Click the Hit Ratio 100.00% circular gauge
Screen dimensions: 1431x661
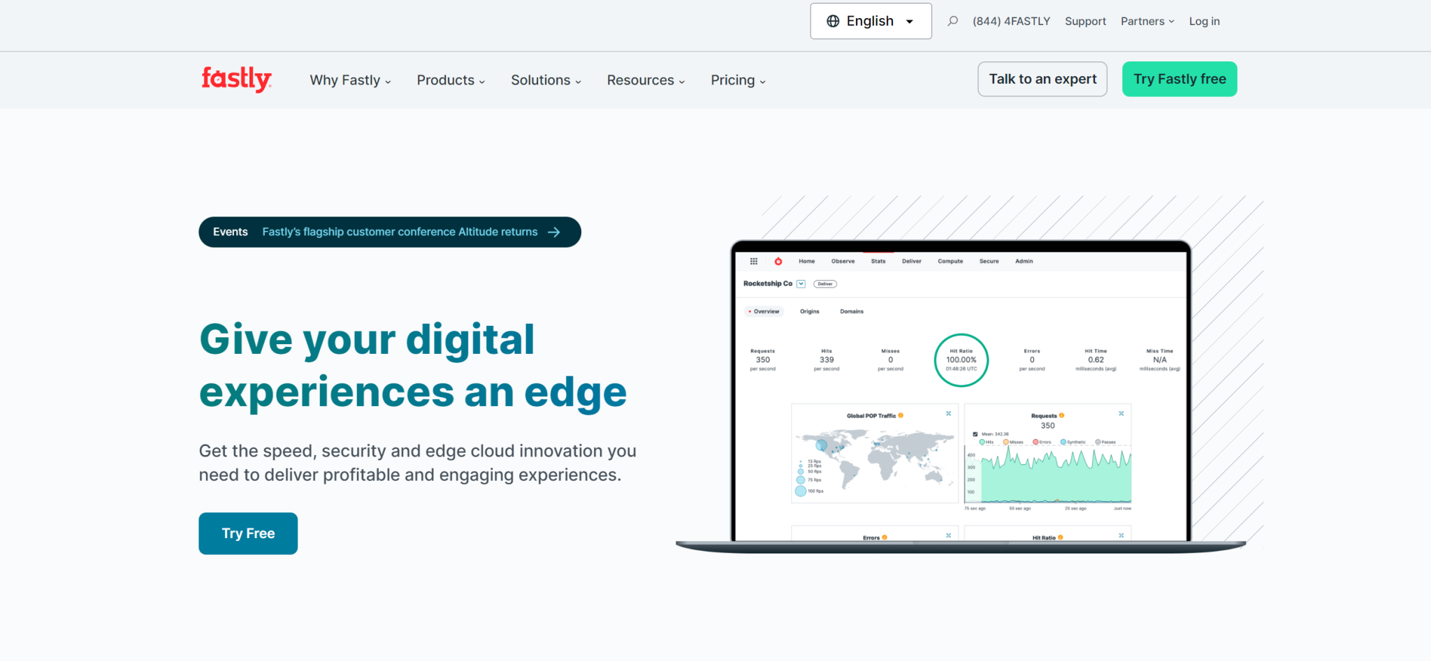click(961, 360)
